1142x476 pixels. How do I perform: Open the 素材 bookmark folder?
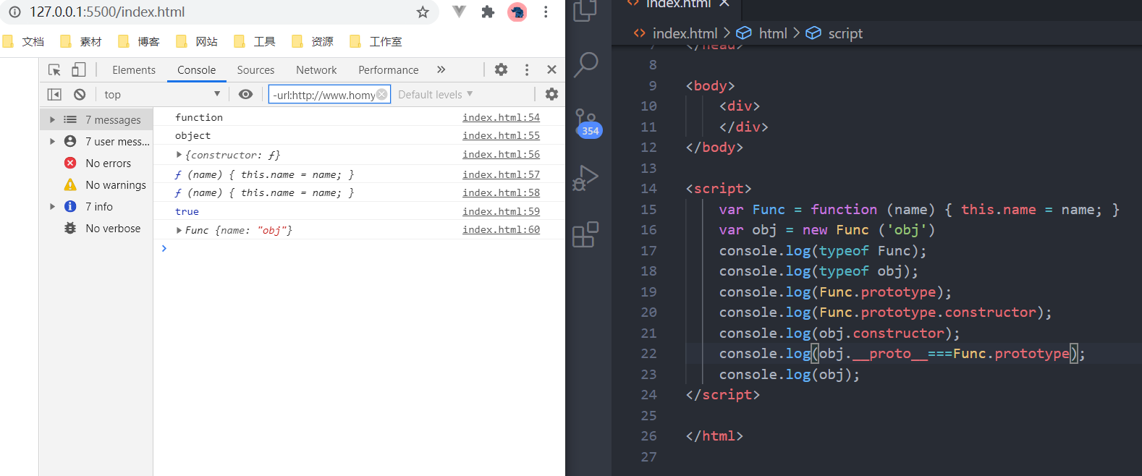(x=82, y=41)
